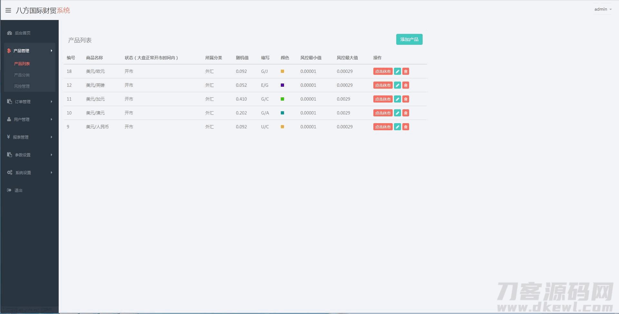Click edit pencil icon for 美元/人民币 row
This screenshot has width=619, height=314.
(398, 127)
